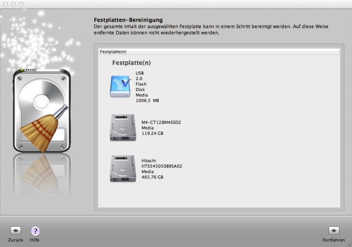Click the USB 2.0 Flash Disk Media label
Screen dimensions: 352x247
point(141,84)
